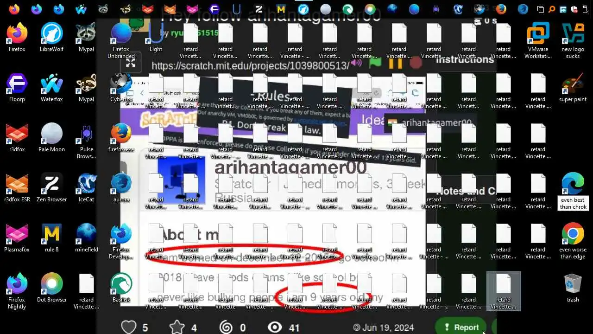Click the Instructions heading in the side panel
The width and height of the screenshot is (593, 334).
[465, 60]
